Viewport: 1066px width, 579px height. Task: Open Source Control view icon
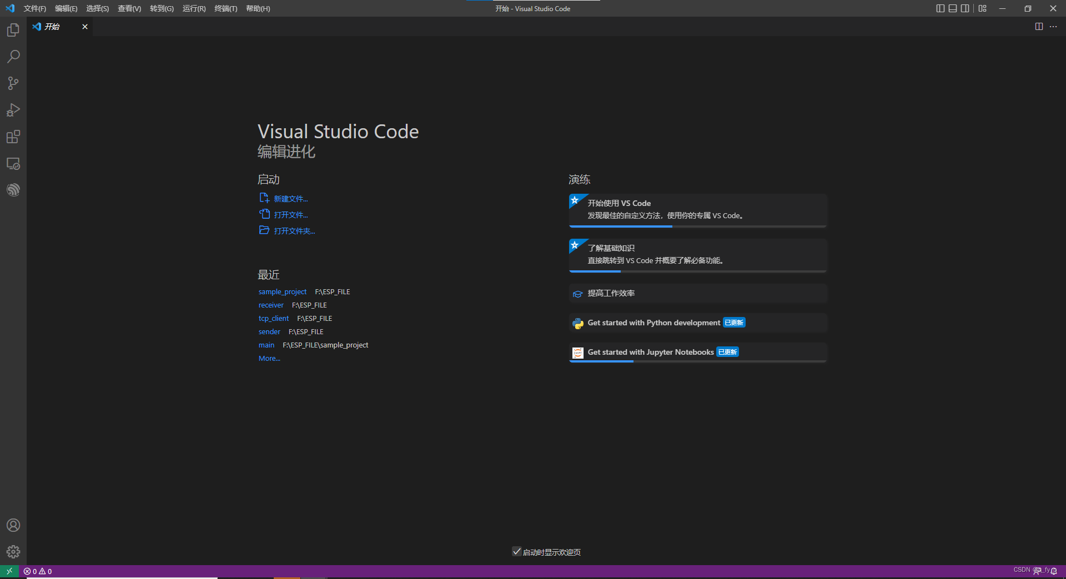coord(13,83)
